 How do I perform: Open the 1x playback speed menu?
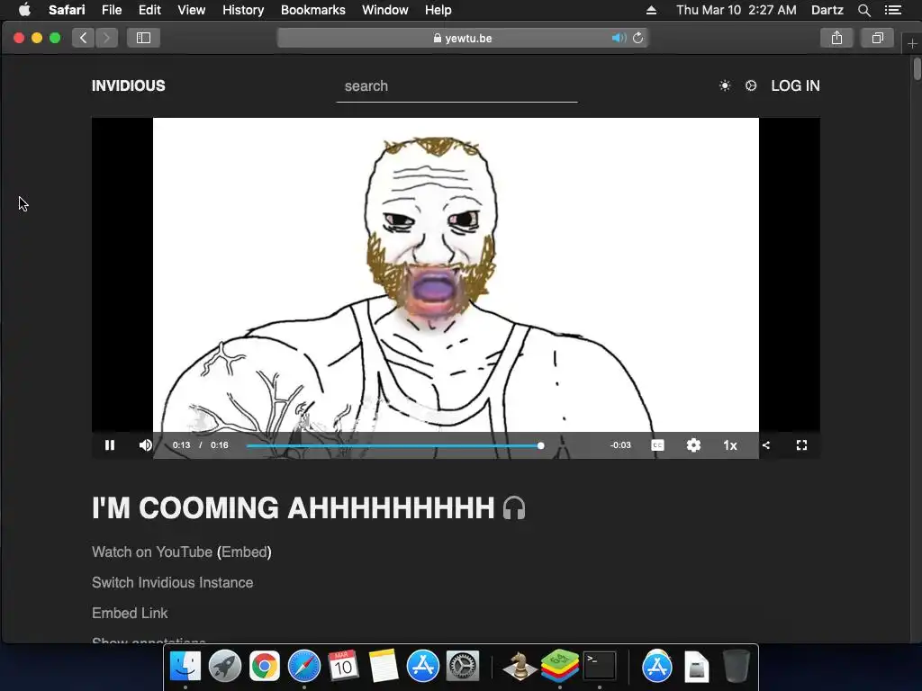[729, 445]
